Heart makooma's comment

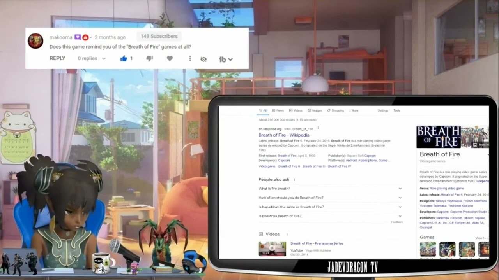170,59
